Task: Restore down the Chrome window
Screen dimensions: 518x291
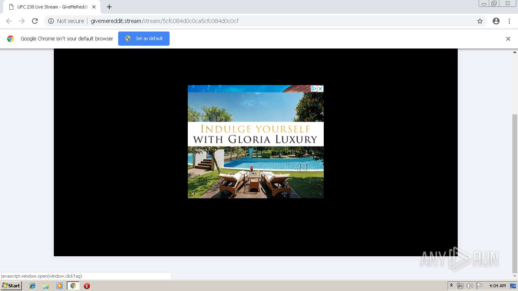Action: (x=494, y=4)
